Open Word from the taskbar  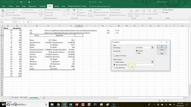click(x=71, y=104)
